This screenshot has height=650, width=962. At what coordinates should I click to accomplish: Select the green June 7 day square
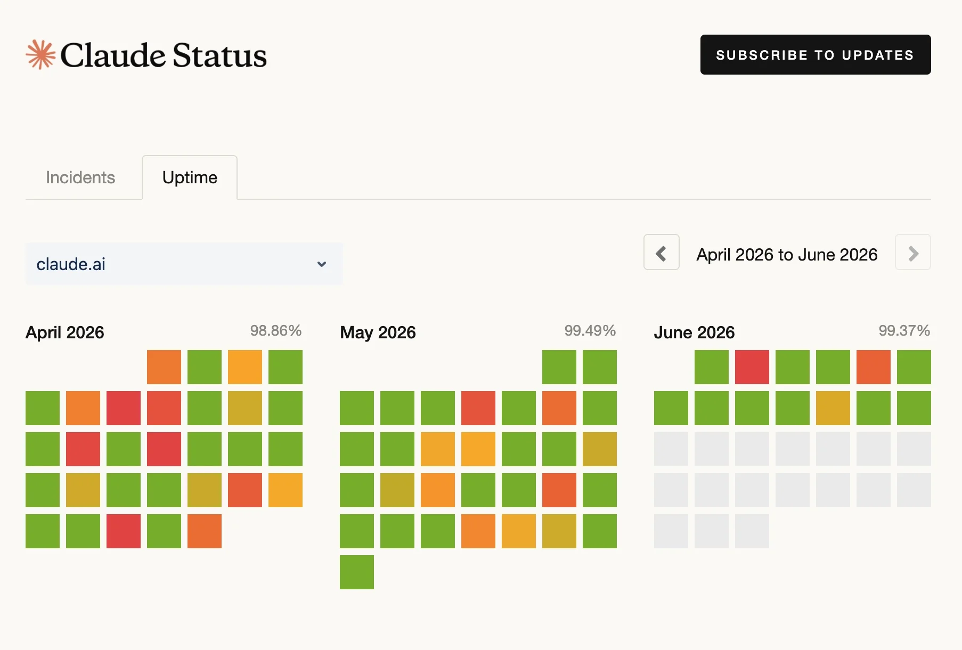coord(671,408)
